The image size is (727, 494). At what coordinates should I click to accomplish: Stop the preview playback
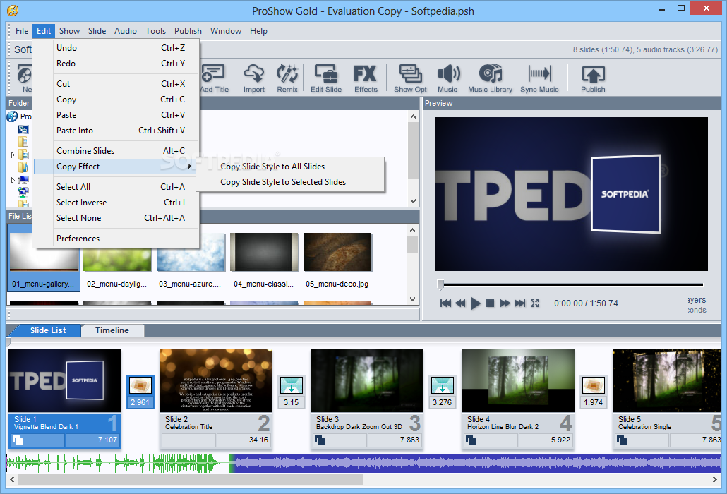[x=490, y=303]
